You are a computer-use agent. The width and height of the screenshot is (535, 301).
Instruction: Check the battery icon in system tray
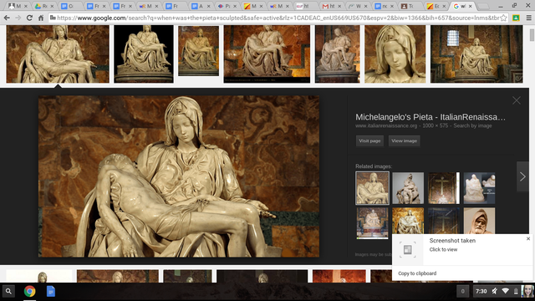(516, 291)
